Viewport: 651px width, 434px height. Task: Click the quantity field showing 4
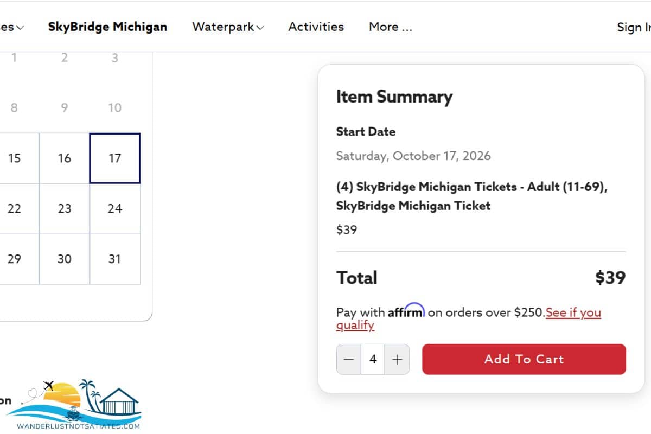pyautogui.click(x=373, y=359)
